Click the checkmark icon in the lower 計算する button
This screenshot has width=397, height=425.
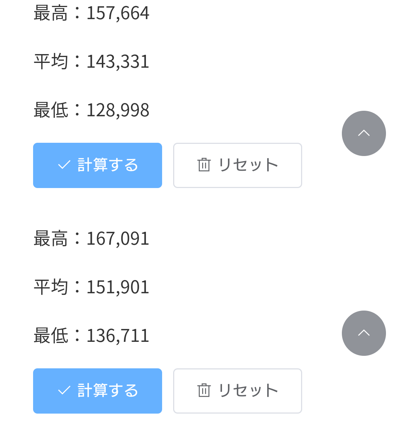click(64, 390)
